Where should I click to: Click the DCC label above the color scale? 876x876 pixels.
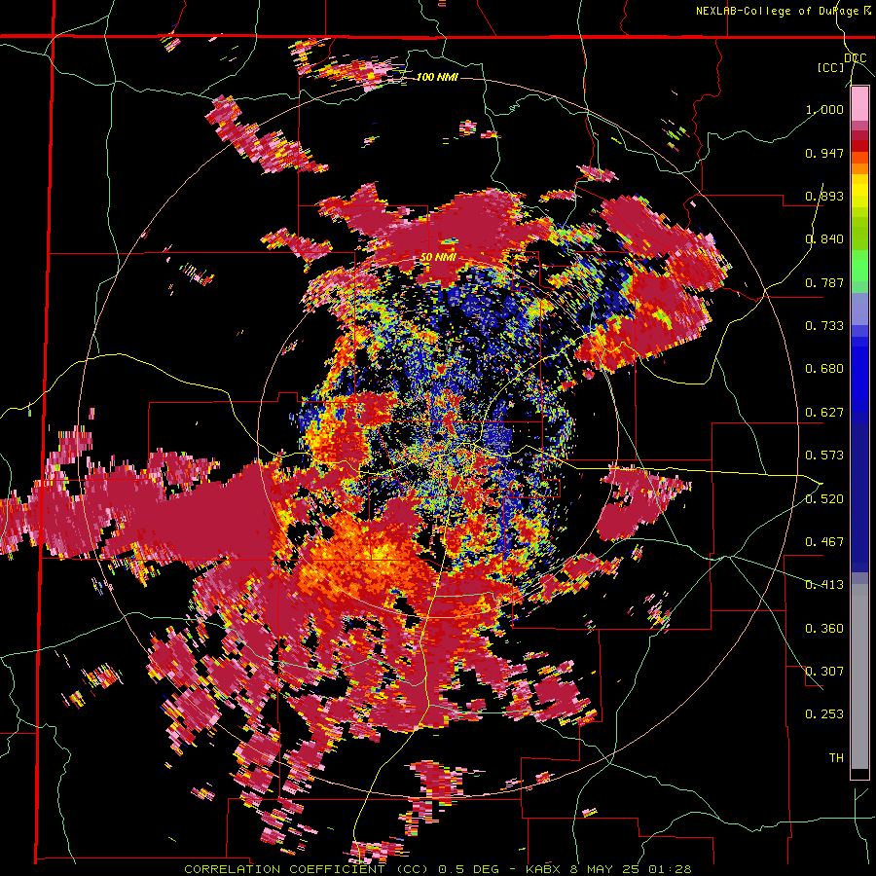pos(856,58)
